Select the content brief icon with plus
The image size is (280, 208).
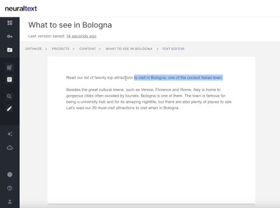pos(10,67)
